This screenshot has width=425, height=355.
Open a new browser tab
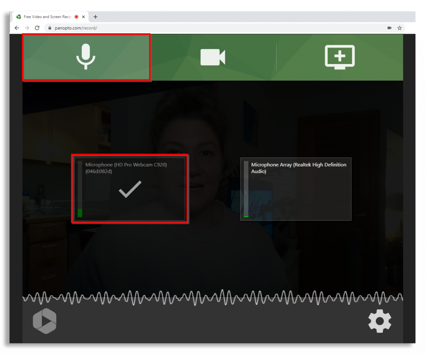[x=95, y=17]
